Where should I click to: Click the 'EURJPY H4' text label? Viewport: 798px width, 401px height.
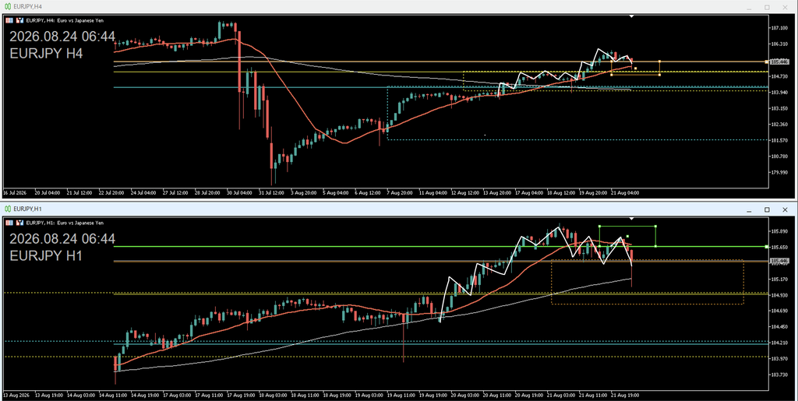(46, 54)
